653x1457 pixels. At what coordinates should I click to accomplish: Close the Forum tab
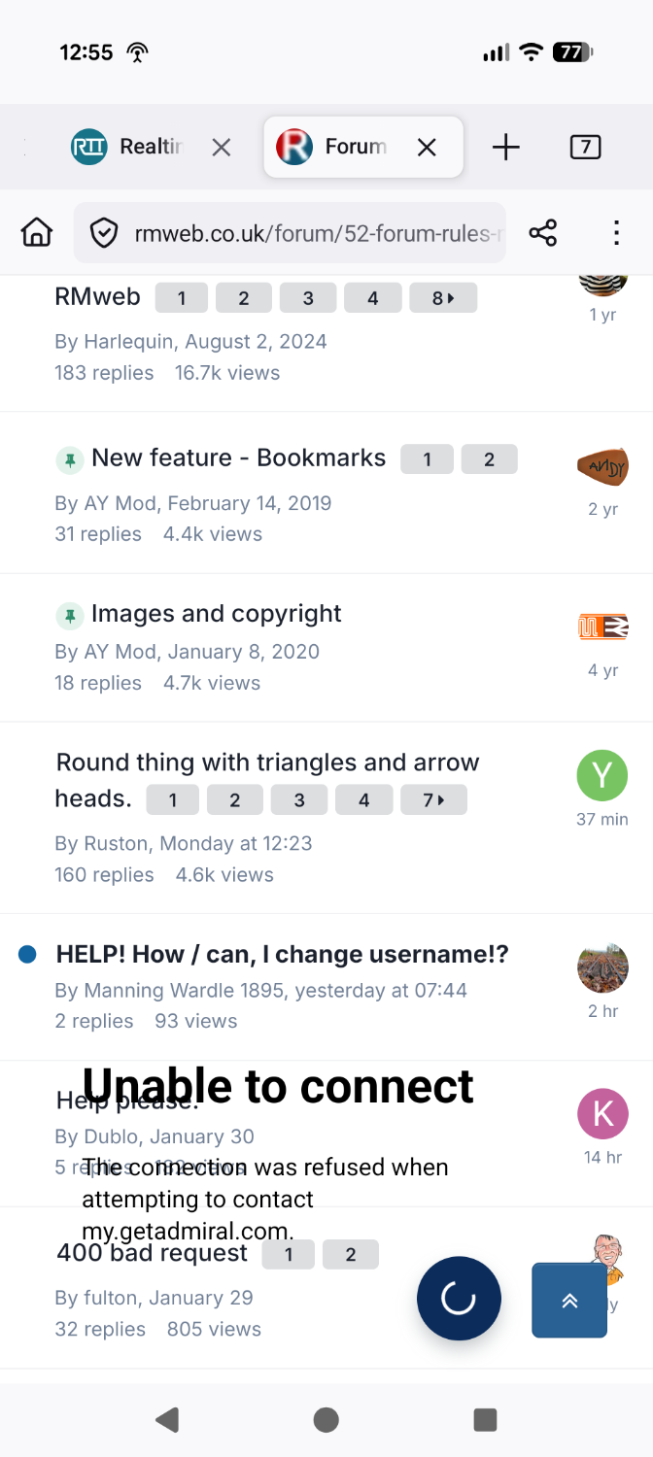[427, 148]
